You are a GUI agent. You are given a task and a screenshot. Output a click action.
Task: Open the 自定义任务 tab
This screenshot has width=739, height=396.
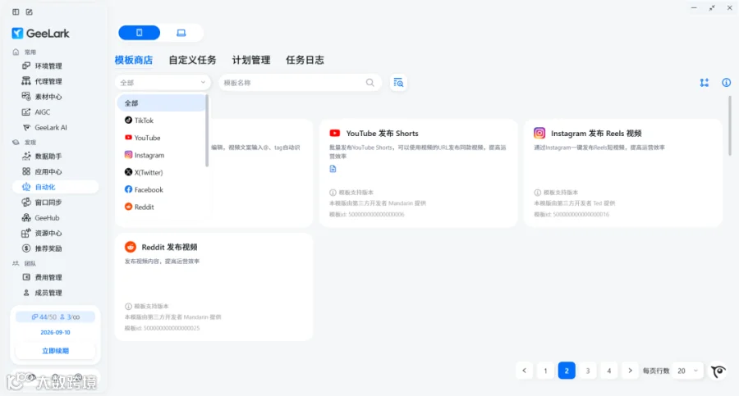pyautogui.click(x=192, y=60)
